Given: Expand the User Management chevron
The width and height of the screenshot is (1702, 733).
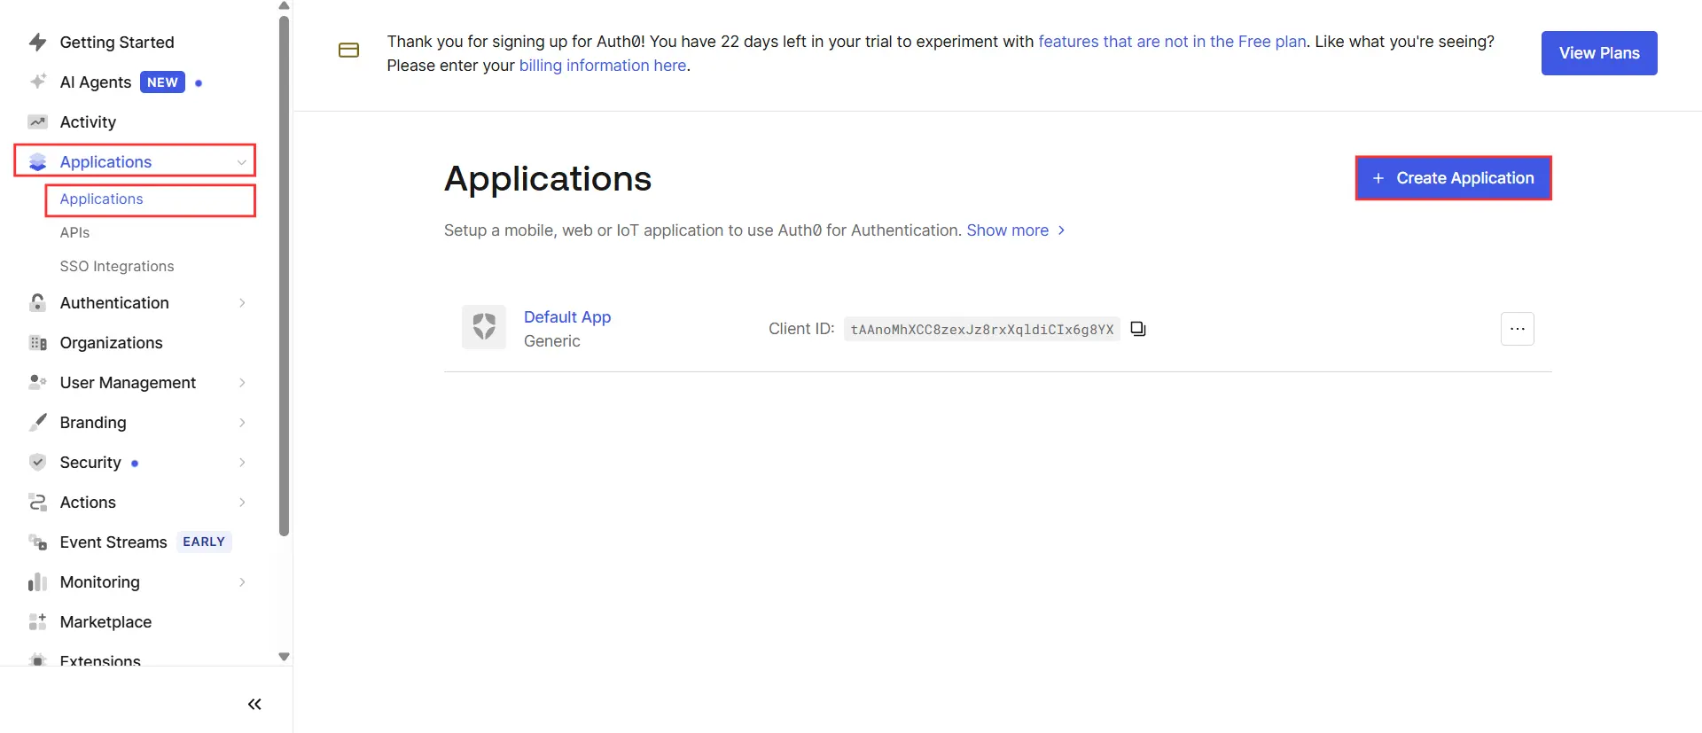Looking at the screenshot, I should click(x=242, y=383).
